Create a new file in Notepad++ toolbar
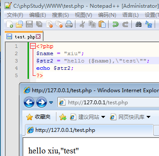Screen dimensions: 159x156 click(x=9, y=24)
